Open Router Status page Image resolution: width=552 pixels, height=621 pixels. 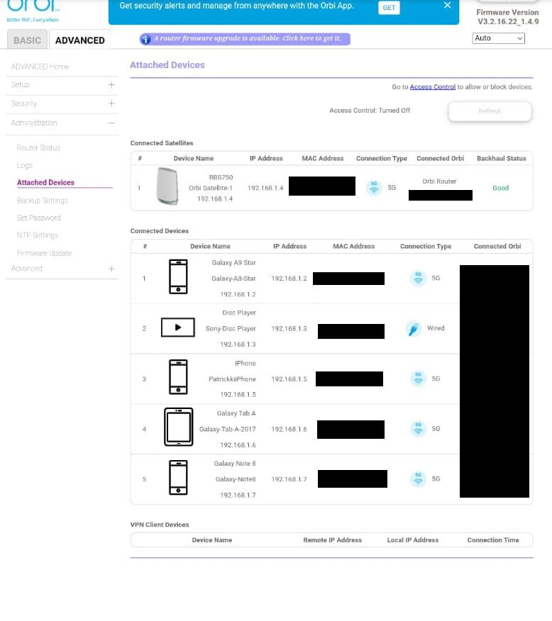point(38,147)
